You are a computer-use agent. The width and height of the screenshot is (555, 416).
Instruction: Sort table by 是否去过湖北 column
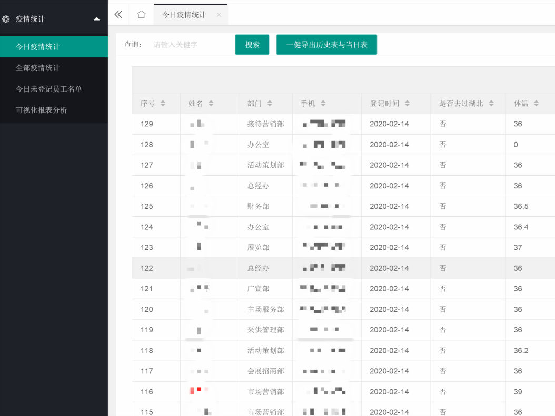pyautogui.click(x=491, y=104)
